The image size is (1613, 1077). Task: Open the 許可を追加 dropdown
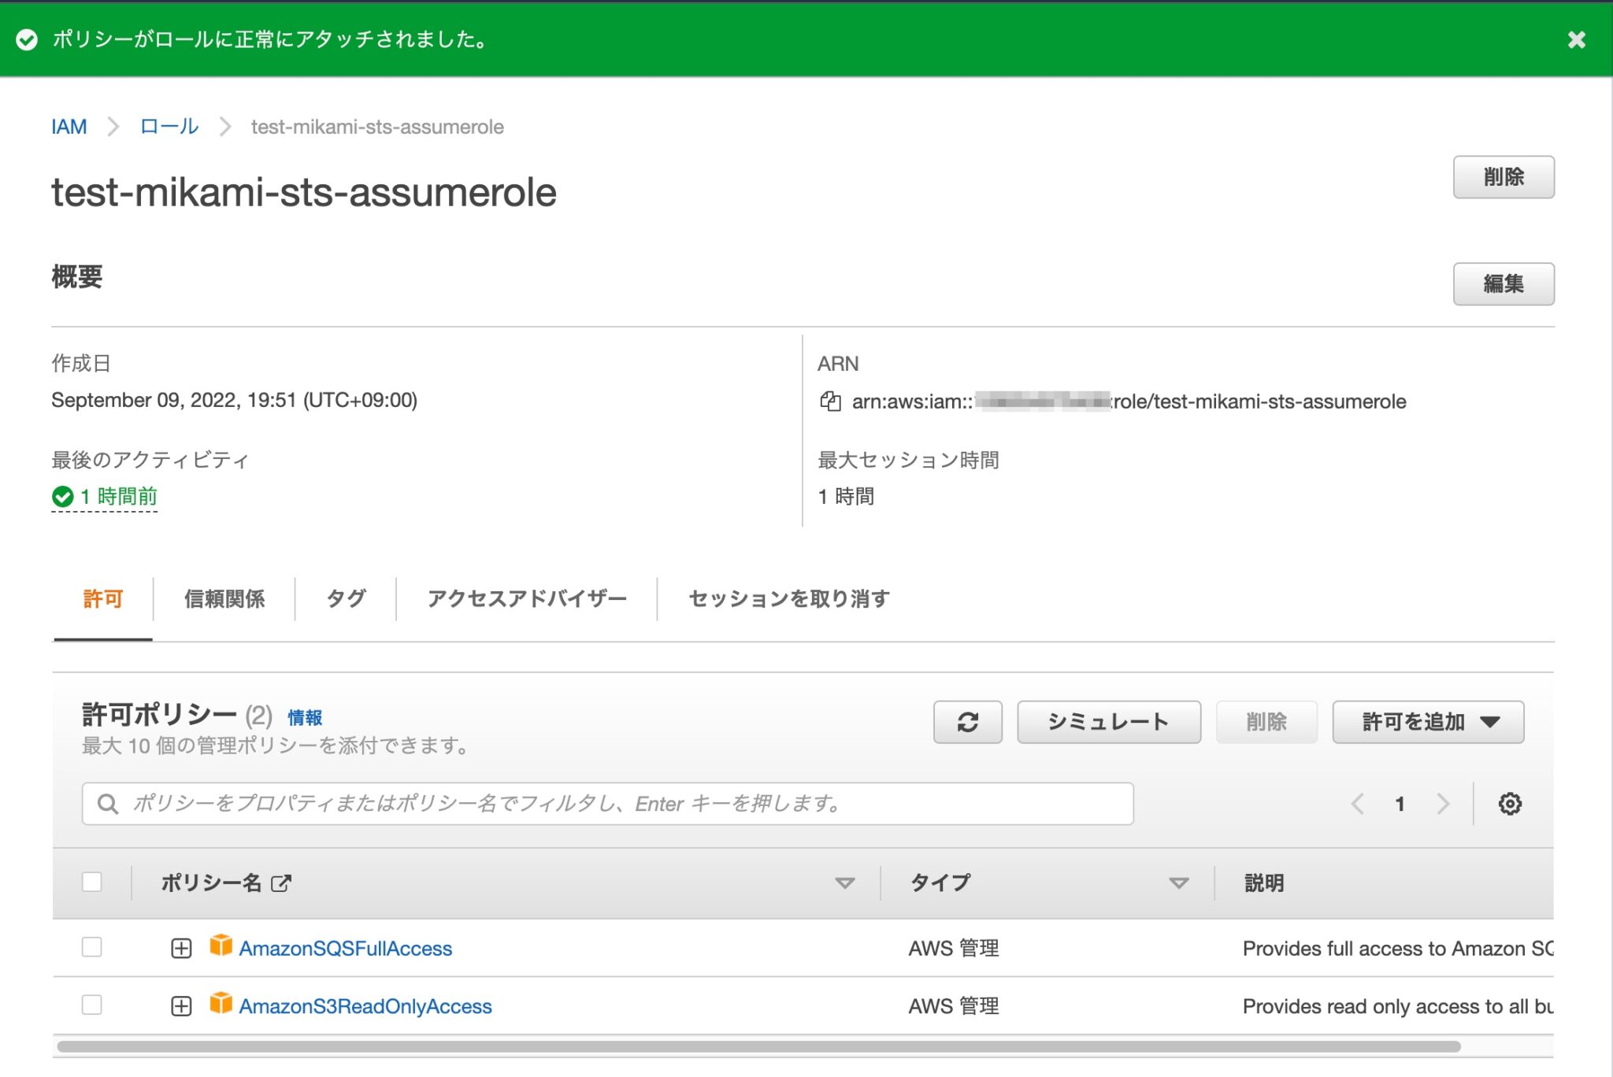coord(1427,721)
